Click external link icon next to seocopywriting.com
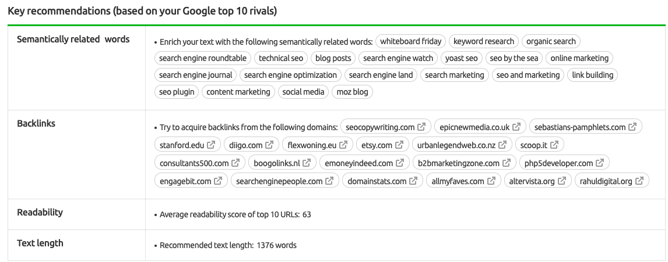The width and height of the screenshot is (668, 262). (421, 127)
